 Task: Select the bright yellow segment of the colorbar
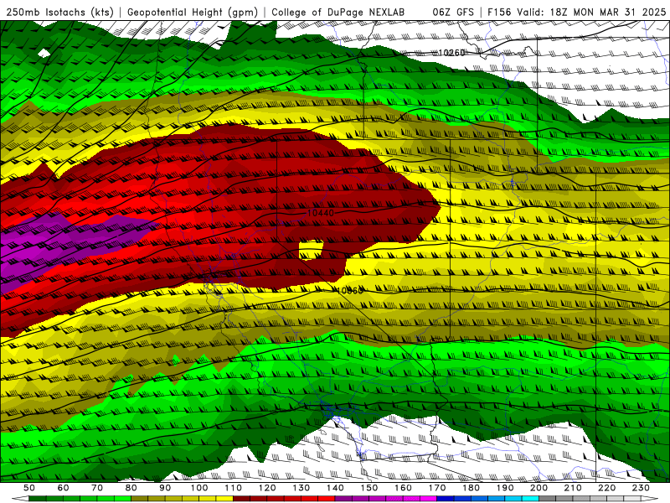click(x=224, y=499)
